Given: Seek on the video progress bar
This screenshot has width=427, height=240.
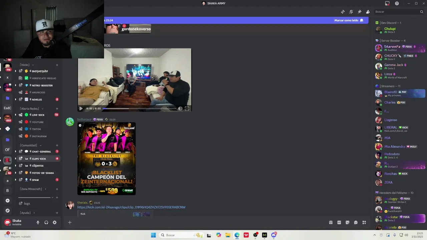Looking at the screenshot, I should tap(139, 108).
